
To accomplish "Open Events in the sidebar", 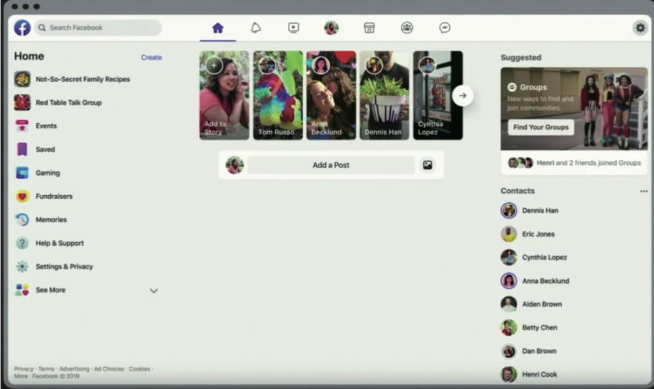I will 46,126.
